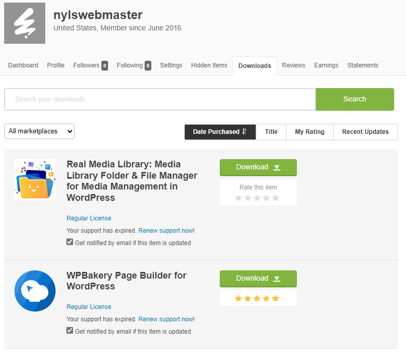
Task: Select the Downloads tab
Action: pos(255,66)
